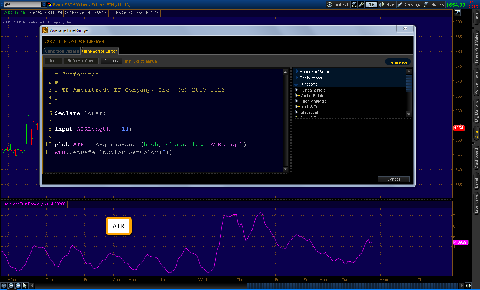
Task: Click the /ES symbol input field
Action: click(x=22, y=4)
